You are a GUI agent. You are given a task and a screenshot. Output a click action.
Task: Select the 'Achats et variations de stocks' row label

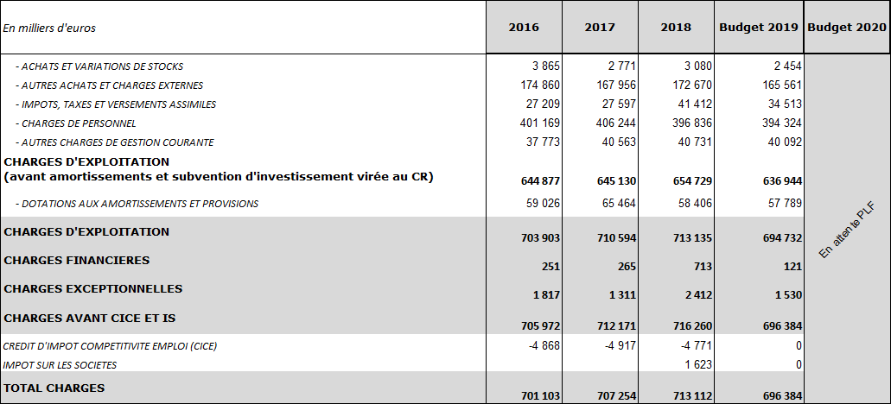(x=99, y=66)
